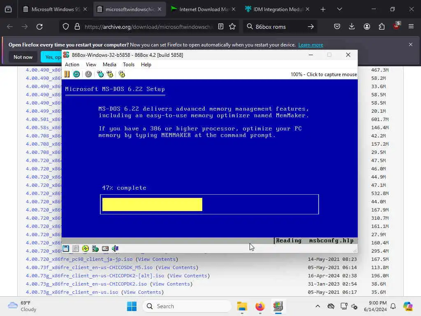View Contents of 4.00.73g client_en-us.iso
Viewport: 421px width, 316px height.
coord(142,292)
